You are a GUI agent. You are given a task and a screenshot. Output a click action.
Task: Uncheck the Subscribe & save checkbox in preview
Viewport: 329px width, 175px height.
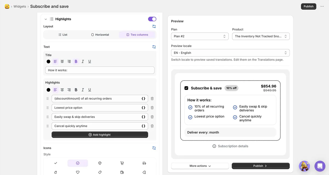(x=186, y=88)
